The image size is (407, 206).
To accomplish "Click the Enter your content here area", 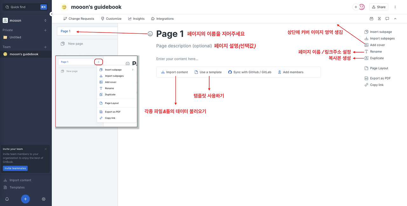I will click(x=177, y=59).
